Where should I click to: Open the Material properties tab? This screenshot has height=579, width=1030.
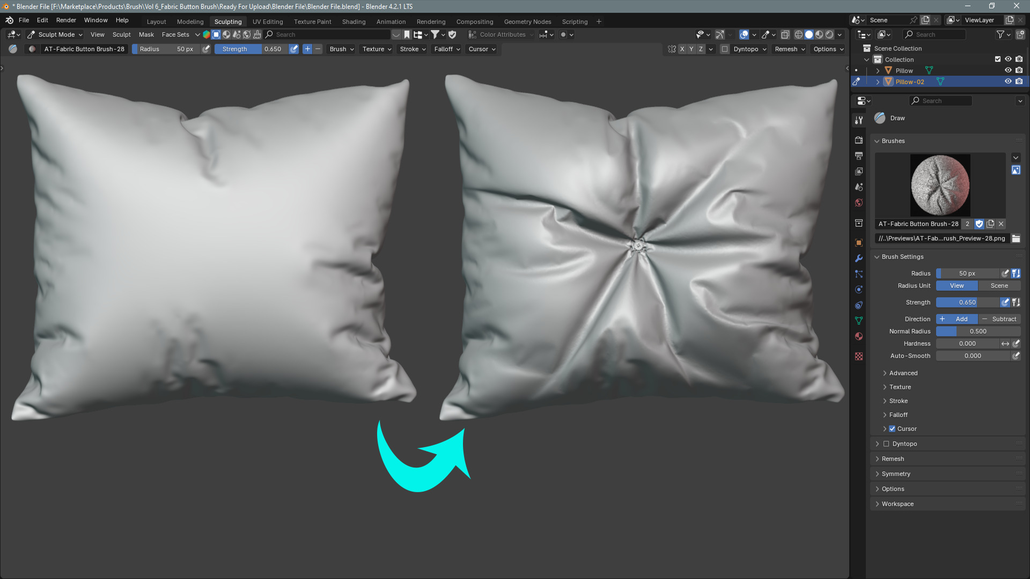click(859, 336)
